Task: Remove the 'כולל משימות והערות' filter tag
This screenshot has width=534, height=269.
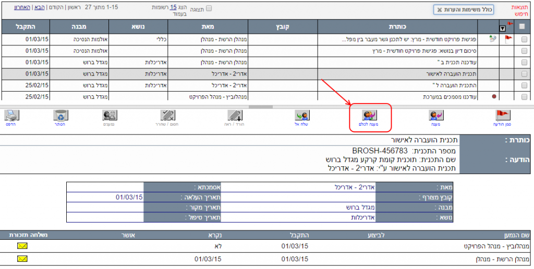Action: pos(440,10)
